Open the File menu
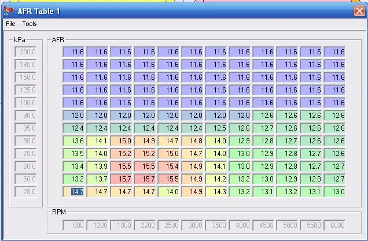Screen dimensions: 368x241 click(x=10, y=24)
